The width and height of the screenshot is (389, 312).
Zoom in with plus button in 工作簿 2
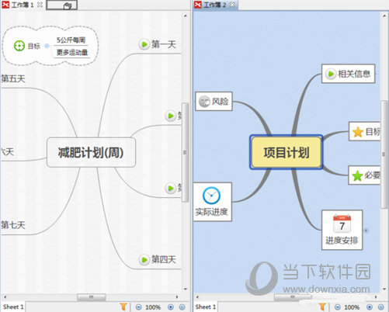(370, 307)
